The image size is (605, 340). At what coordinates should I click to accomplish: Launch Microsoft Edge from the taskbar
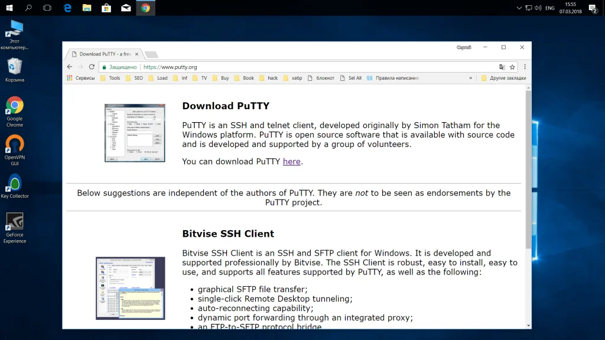pos(67,8)
